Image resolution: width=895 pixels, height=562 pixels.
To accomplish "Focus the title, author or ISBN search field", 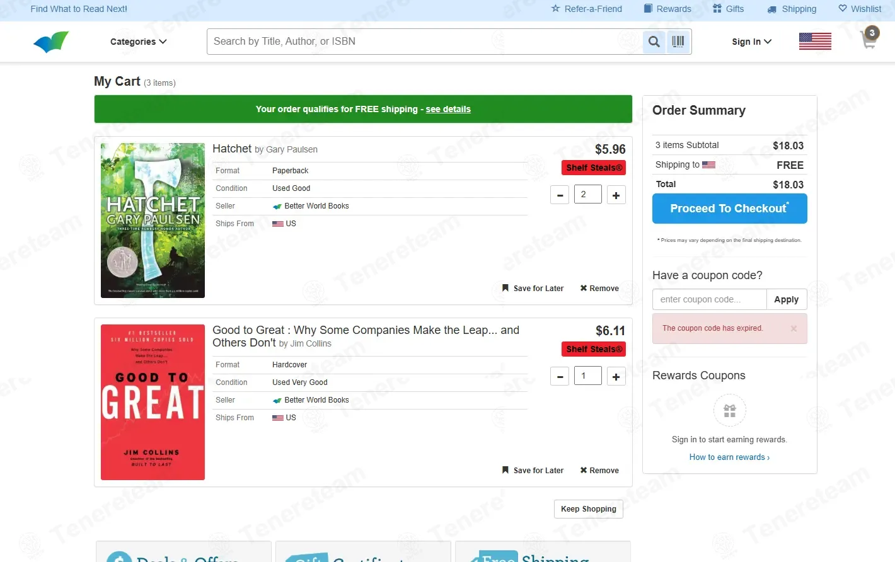I will (x=425, y=42).
